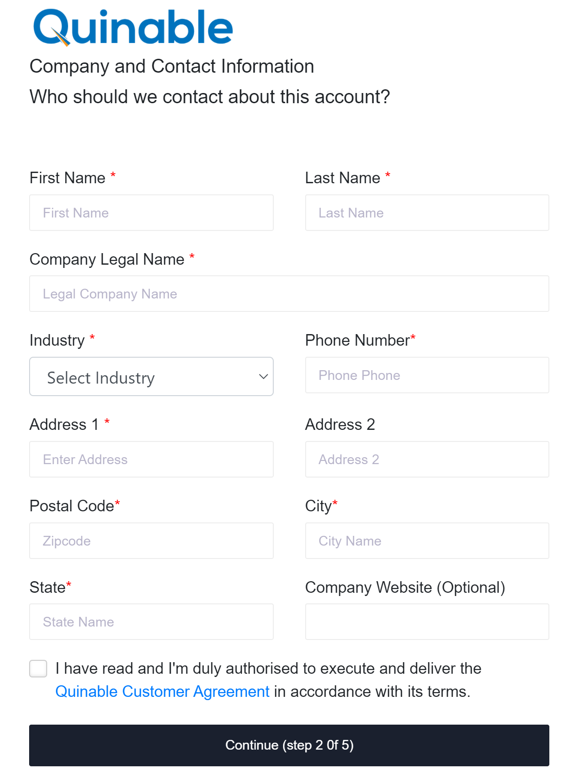
Task: Click the Industry dropdown chevron arrow
Action: (263, 377)
